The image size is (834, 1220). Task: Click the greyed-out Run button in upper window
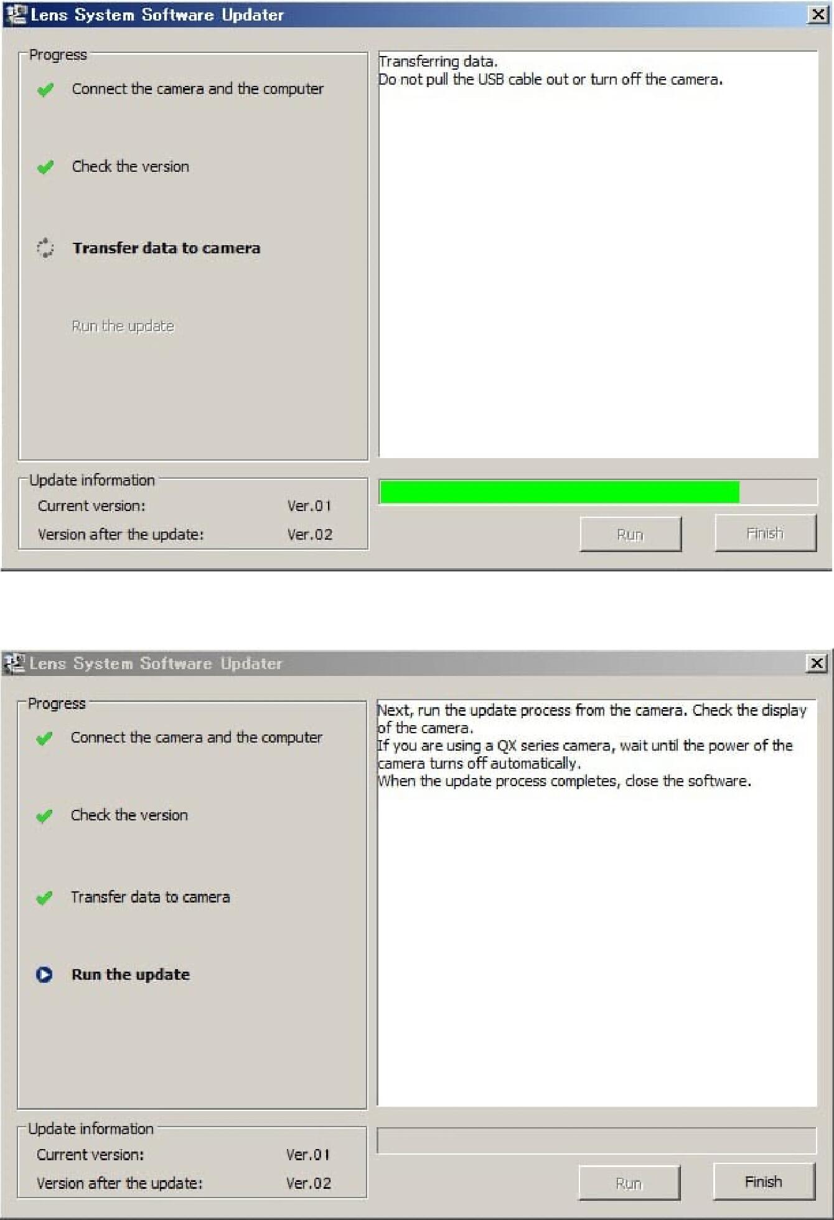coord(630,534)
